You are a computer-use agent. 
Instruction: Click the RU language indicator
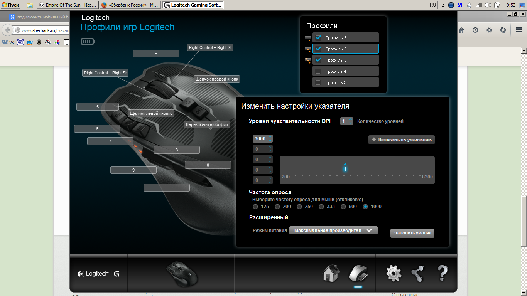433,5
